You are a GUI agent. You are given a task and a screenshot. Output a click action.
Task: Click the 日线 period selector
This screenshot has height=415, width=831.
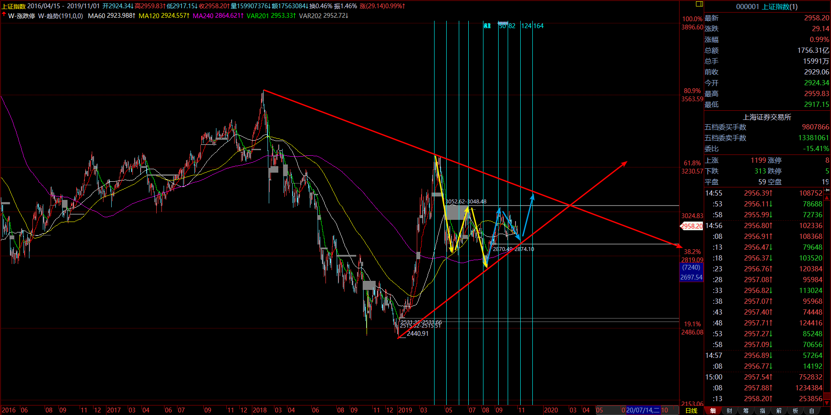pos(691,411)
